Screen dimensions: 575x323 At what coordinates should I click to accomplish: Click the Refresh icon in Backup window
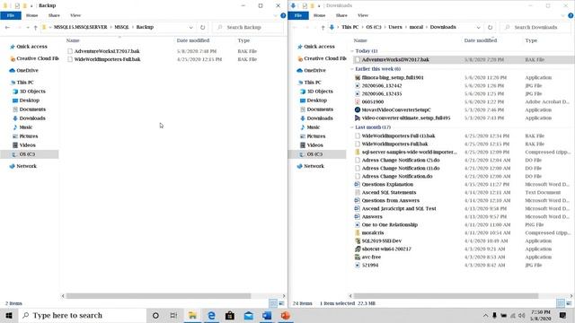[x=202, y=27]
